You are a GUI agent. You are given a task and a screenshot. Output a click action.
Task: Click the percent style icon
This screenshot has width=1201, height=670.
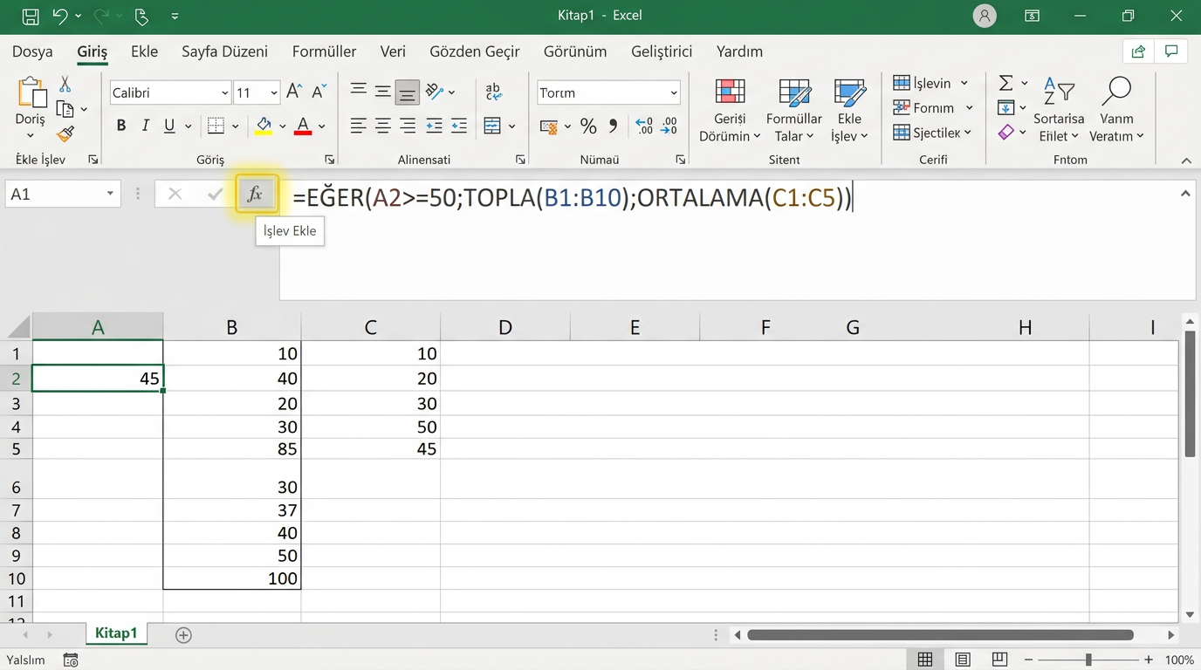coord(588,126)
